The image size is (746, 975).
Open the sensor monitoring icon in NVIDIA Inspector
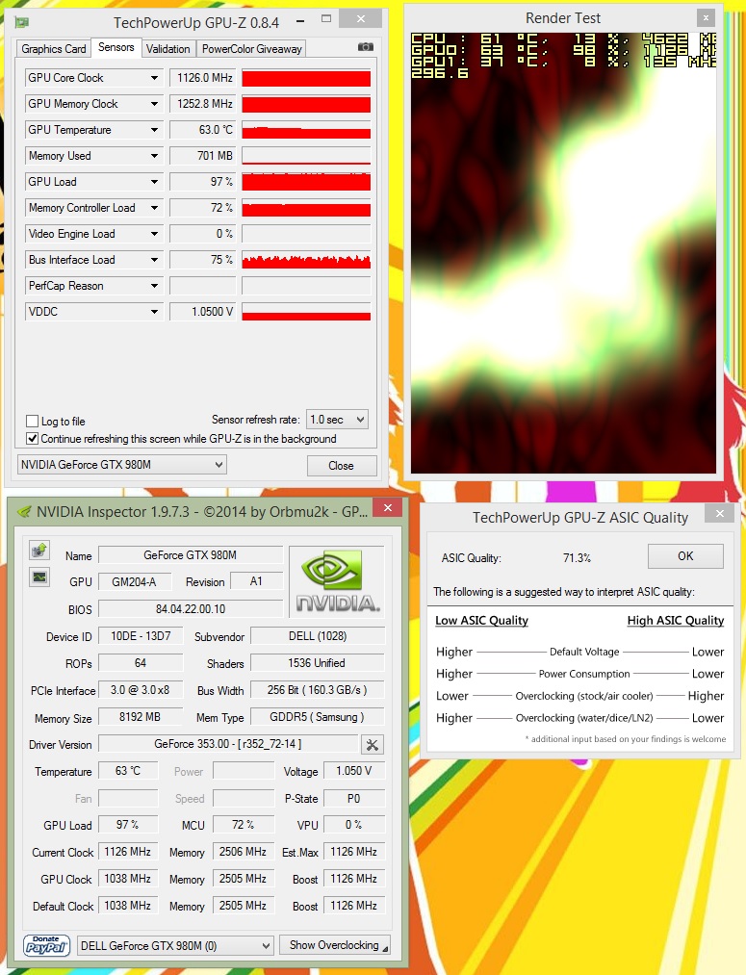click(x=39, y=577)
